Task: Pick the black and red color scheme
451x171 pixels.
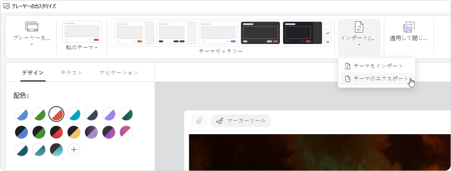Action: [x=56, y=132]
